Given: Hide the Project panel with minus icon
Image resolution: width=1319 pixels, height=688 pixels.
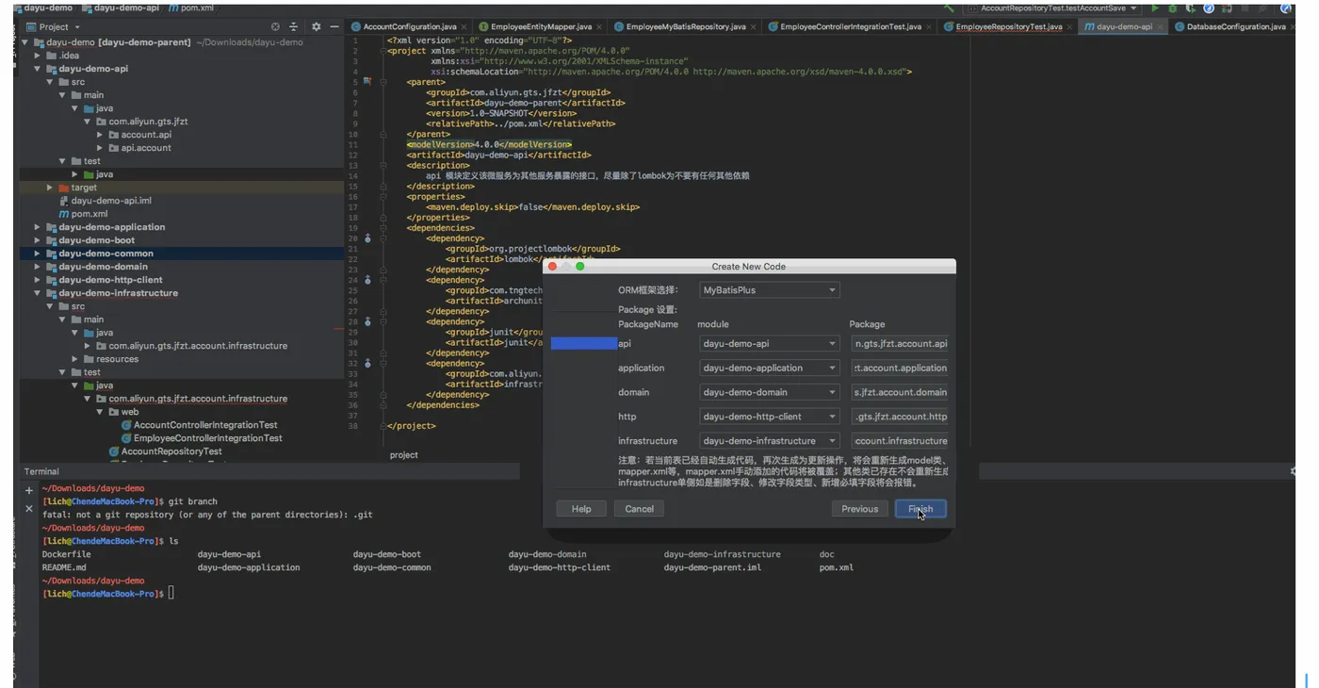Looking at the screenshot, I should (334, 27).
